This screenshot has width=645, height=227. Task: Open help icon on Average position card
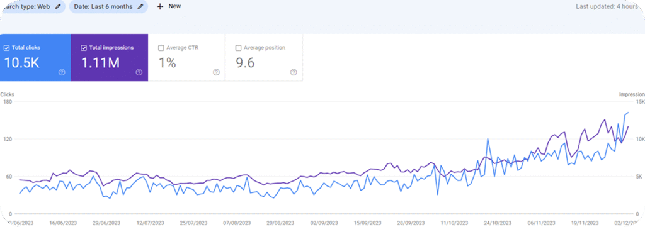[294, 72]
